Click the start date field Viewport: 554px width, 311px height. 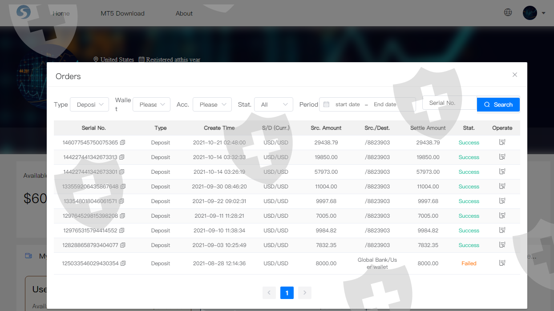pos(348,104)
